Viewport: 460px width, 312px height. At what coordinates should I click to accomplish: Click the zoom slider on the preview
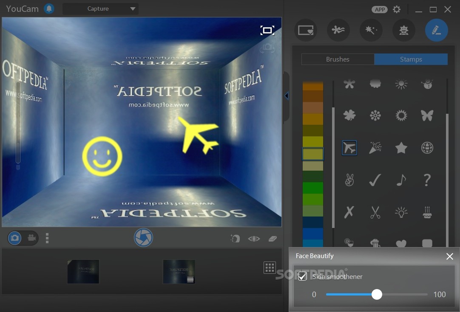[18, 122]
